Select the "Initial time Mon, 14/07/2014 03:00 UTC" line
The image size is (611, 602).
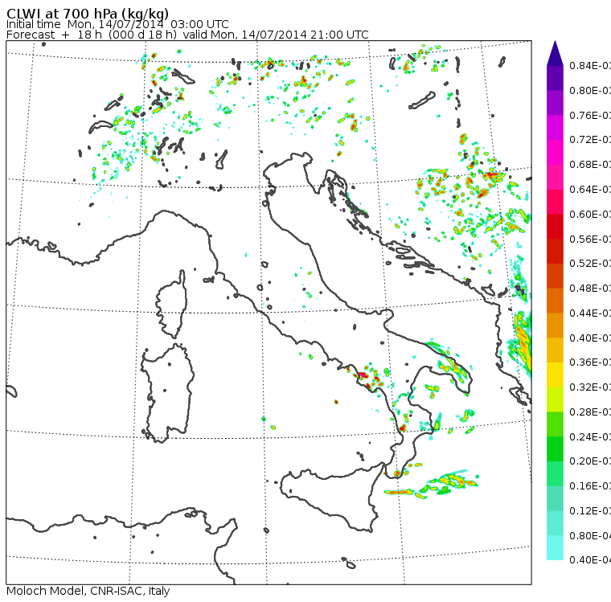[x=117, y=24]
